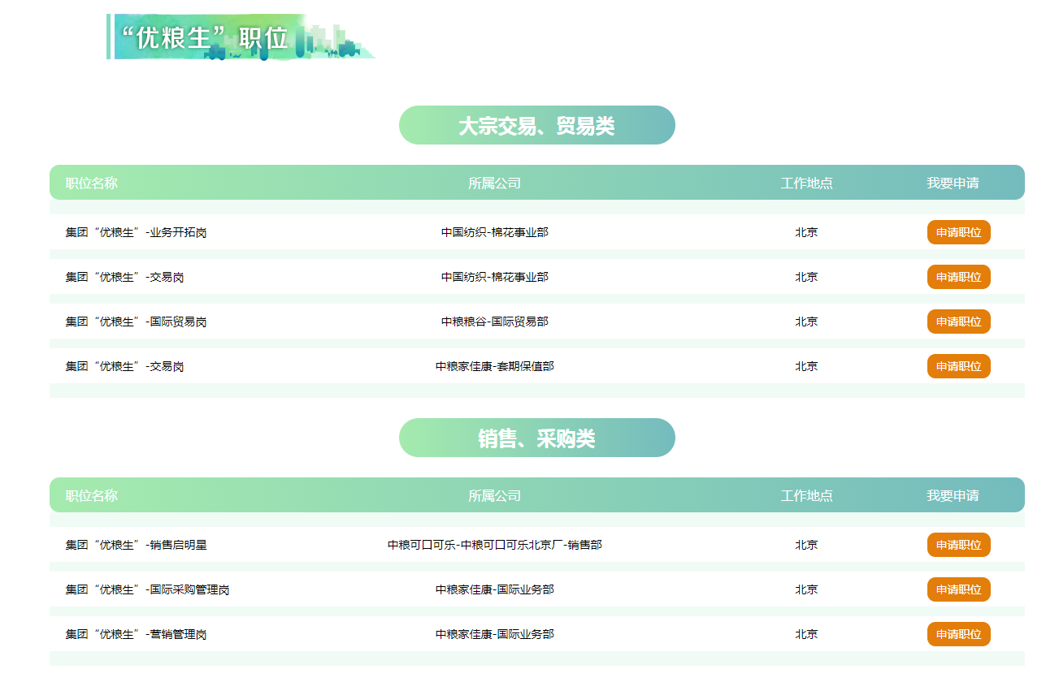The image size is (1059, 682).
Task: Click the 中粮粮谷-国际贸易部 company name
Action: pyautogui.click(x=494, y=322)
